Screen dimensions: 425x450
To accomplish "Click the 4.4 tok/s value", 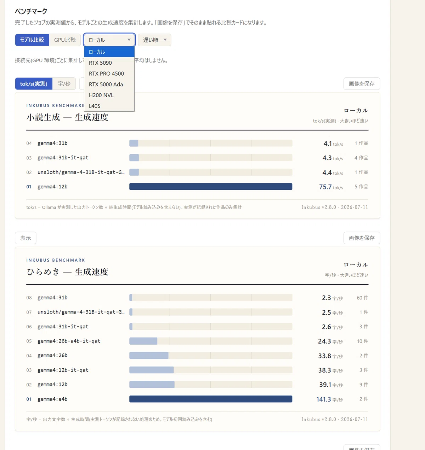I will pyautogui.click(x=333, y=173).
